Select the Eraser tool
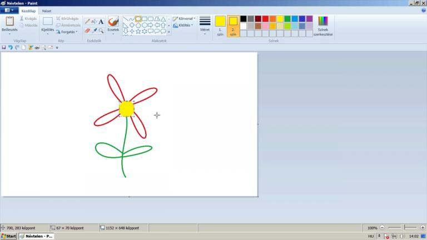Screen dimensions: 427x240 point(87,31)
